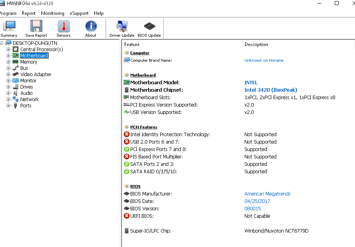The height and width of the screenshot is (247, 355).
Task: Open the eSupport menu
Action: [x=79, y=13]
